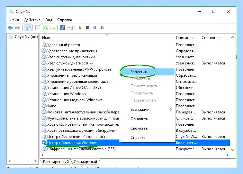The height and width of the screenshot is (174, 243).
Task: Click gear icon of Установщик Windows
Action: click(x=44, y=94)
